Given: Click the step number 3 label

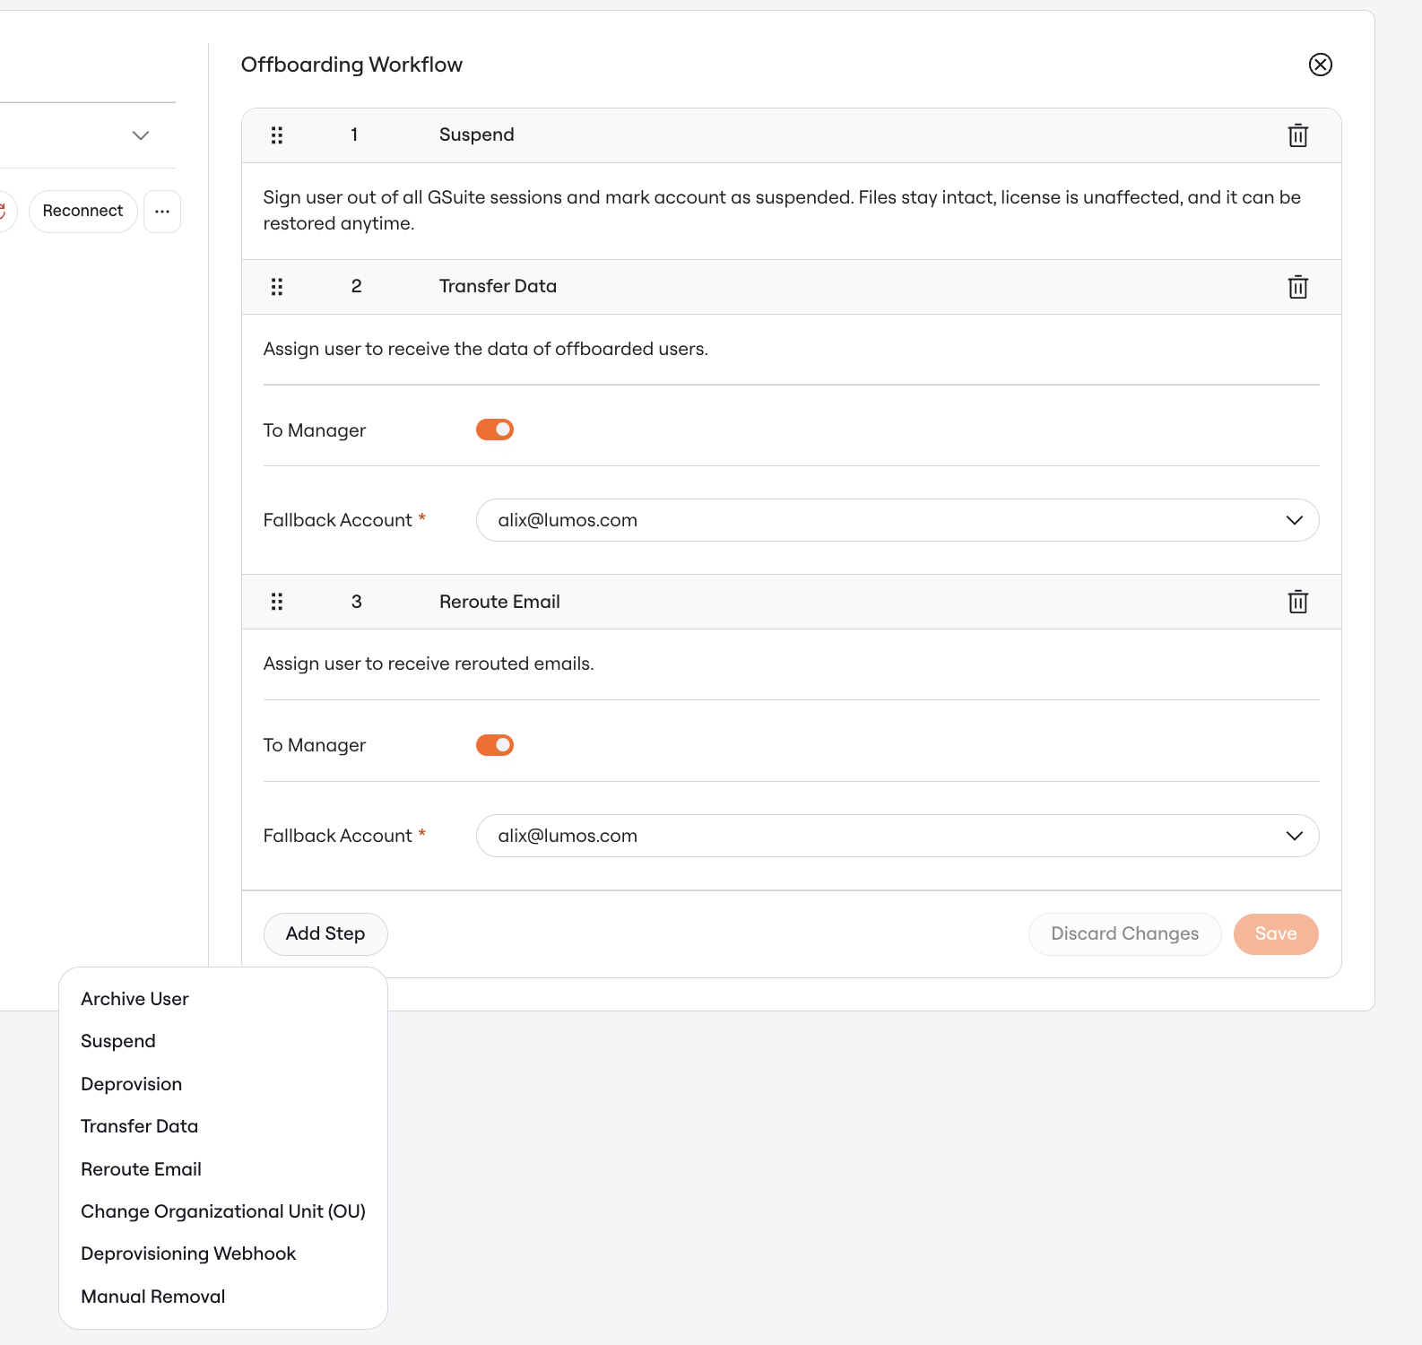Looking at the screenshot, I should point(357,602).
